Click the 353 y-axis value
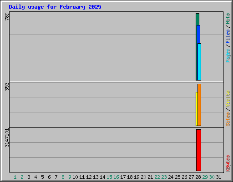Image resolution: width=233 pixels, height=182 pixels. pyautogui.click(x=7, y=86)
